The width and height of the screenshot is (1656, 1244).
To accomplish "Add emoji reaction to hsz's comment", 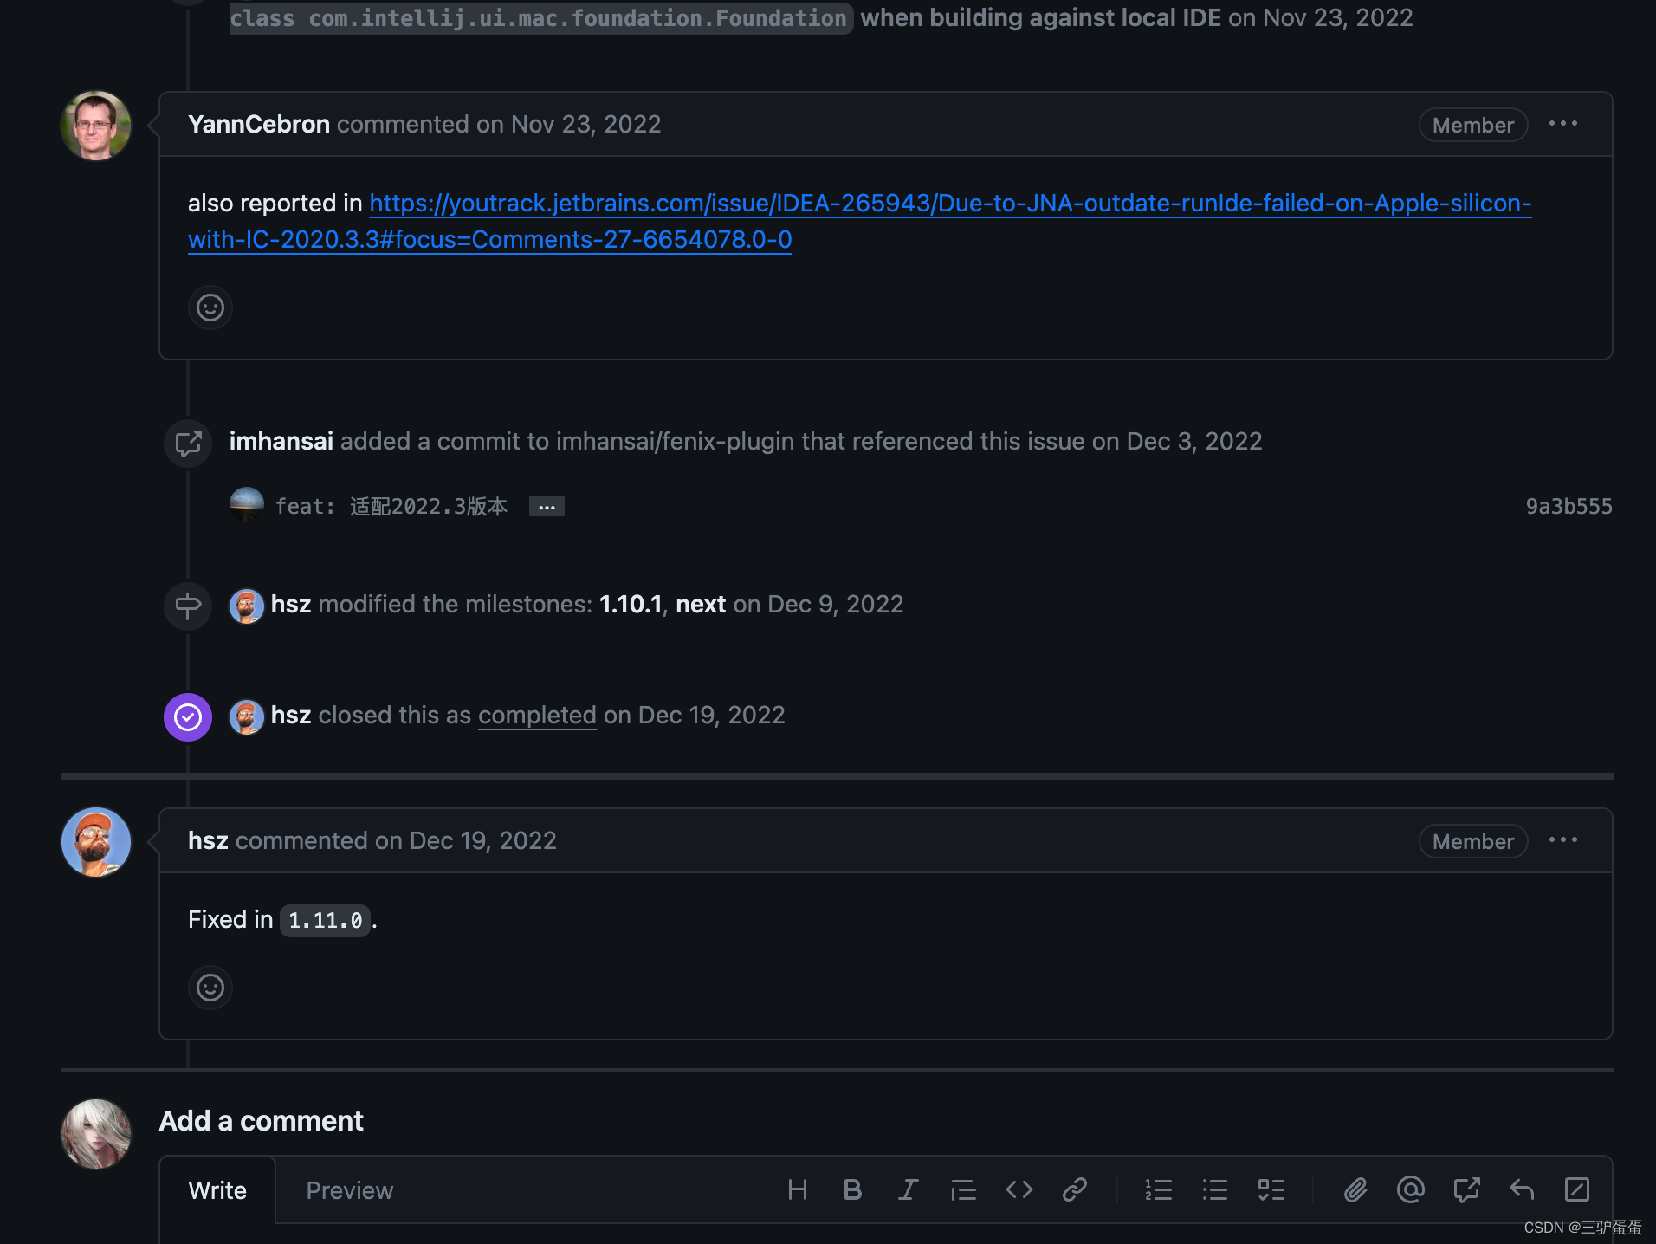I will [210, 988].
